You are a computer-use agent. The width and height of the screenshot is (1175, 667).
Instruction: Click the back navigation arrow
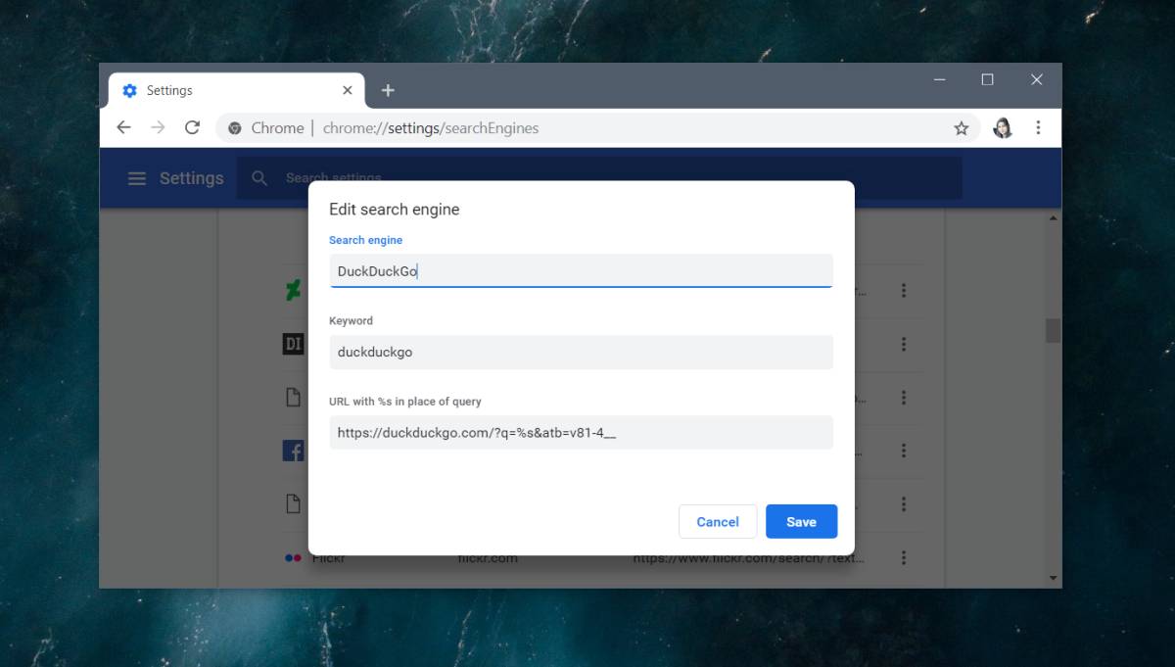click(x=123, y=127)
